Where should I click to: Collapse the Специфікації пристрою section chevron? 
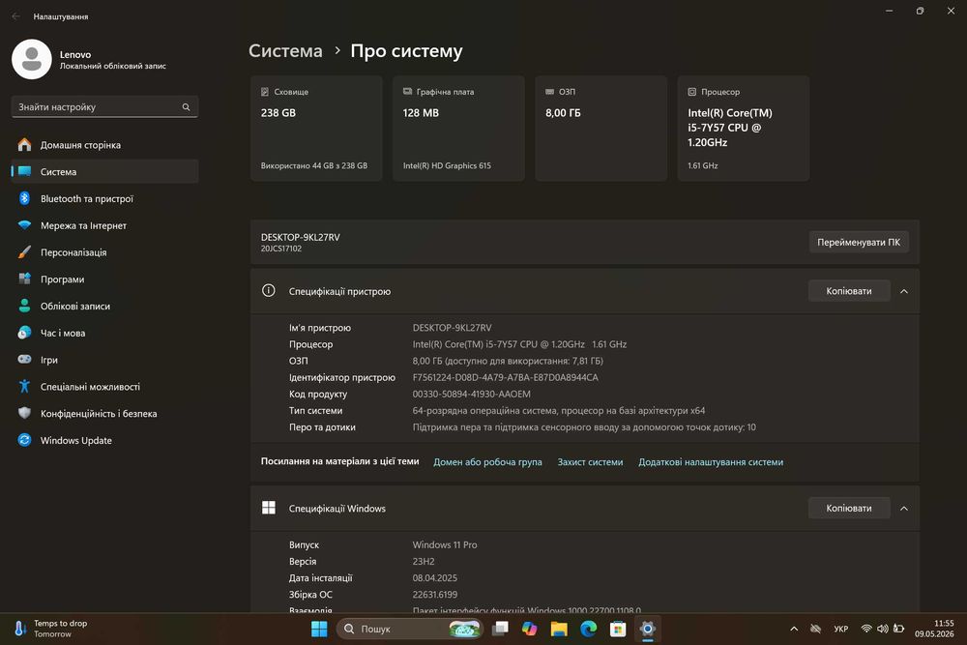click(x=904, y=291)
